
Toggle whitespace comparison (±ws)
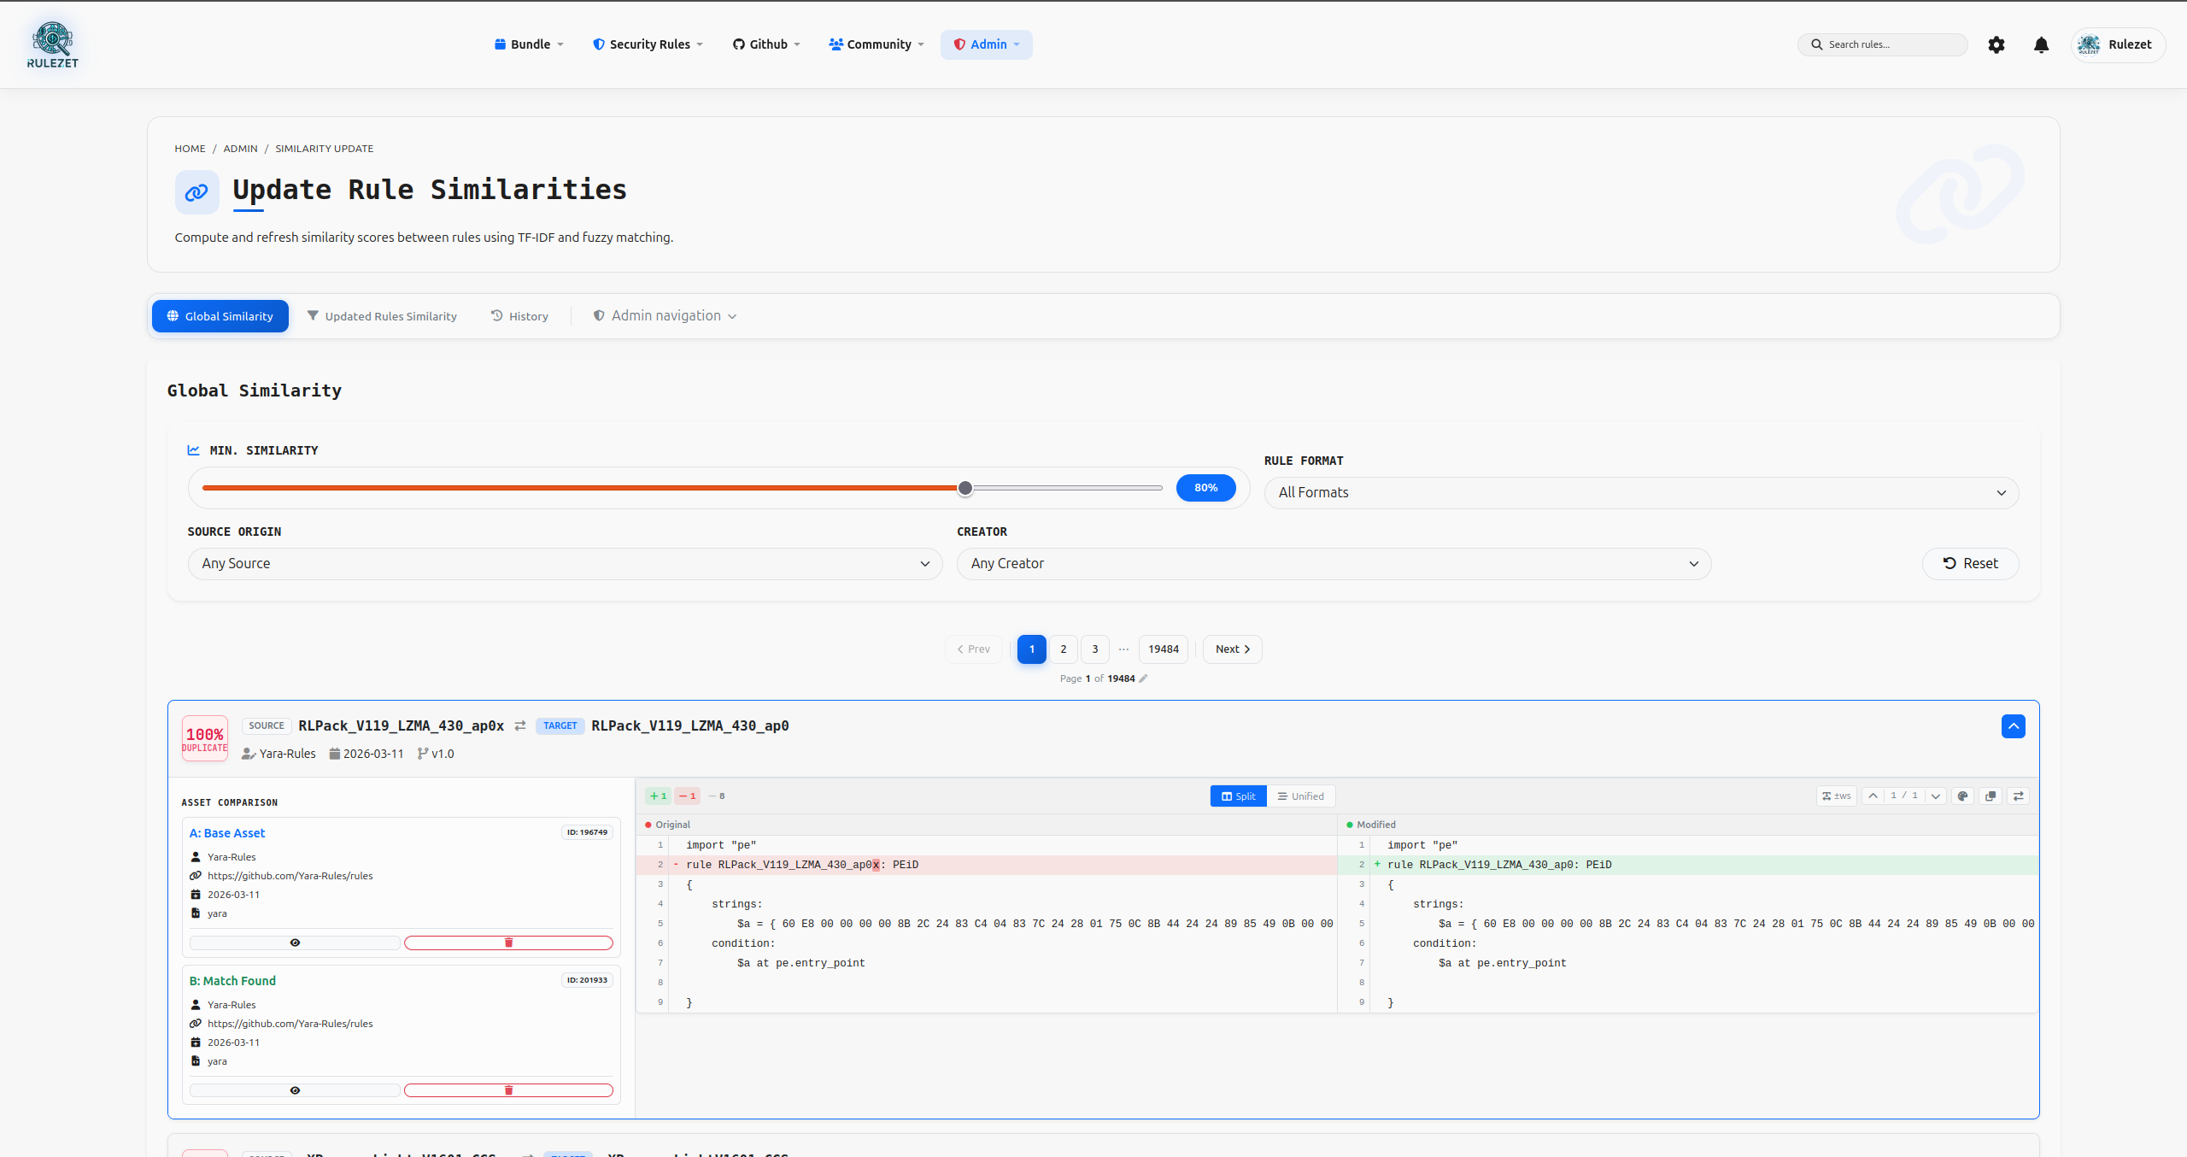(x=1836, y=796)
